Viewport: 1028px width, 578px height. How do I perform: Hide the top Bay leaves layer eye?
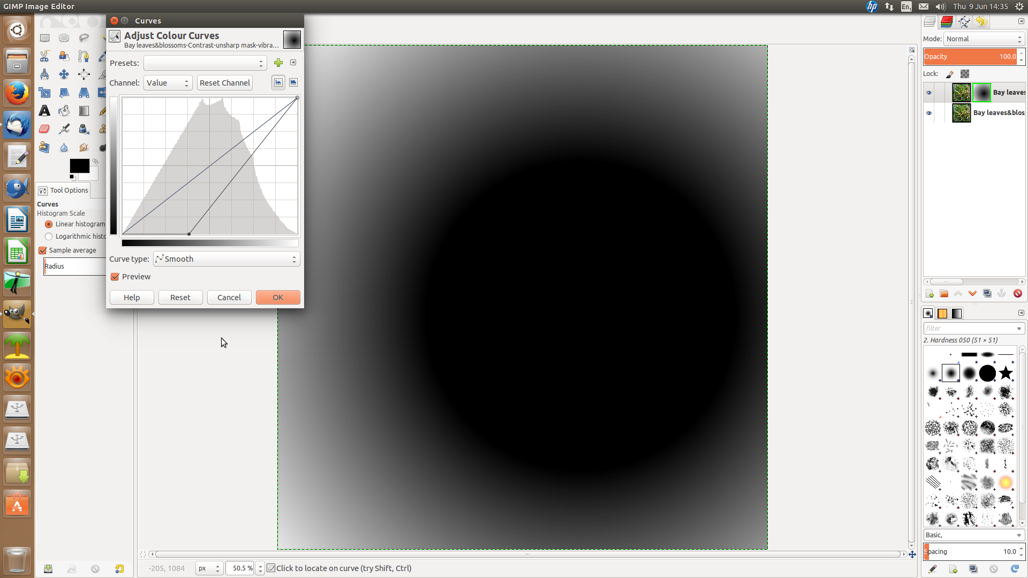(x=929, y=93)
